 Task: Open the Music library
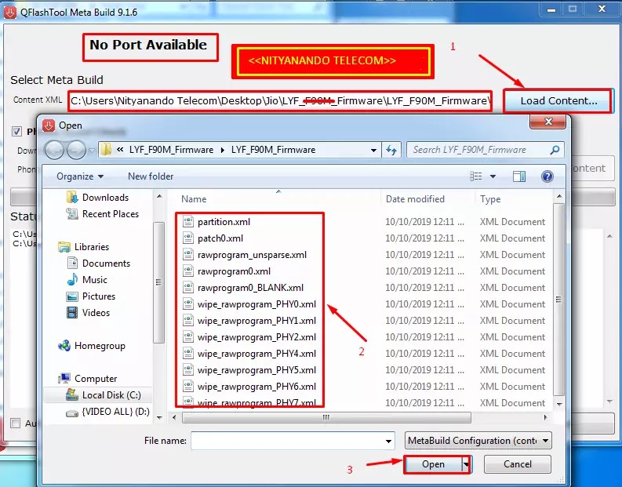pos(94,280)
